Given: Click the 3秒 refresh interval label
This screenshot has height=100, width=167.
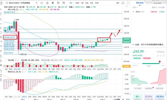Looking at the screenshot, I should (118, 3).
